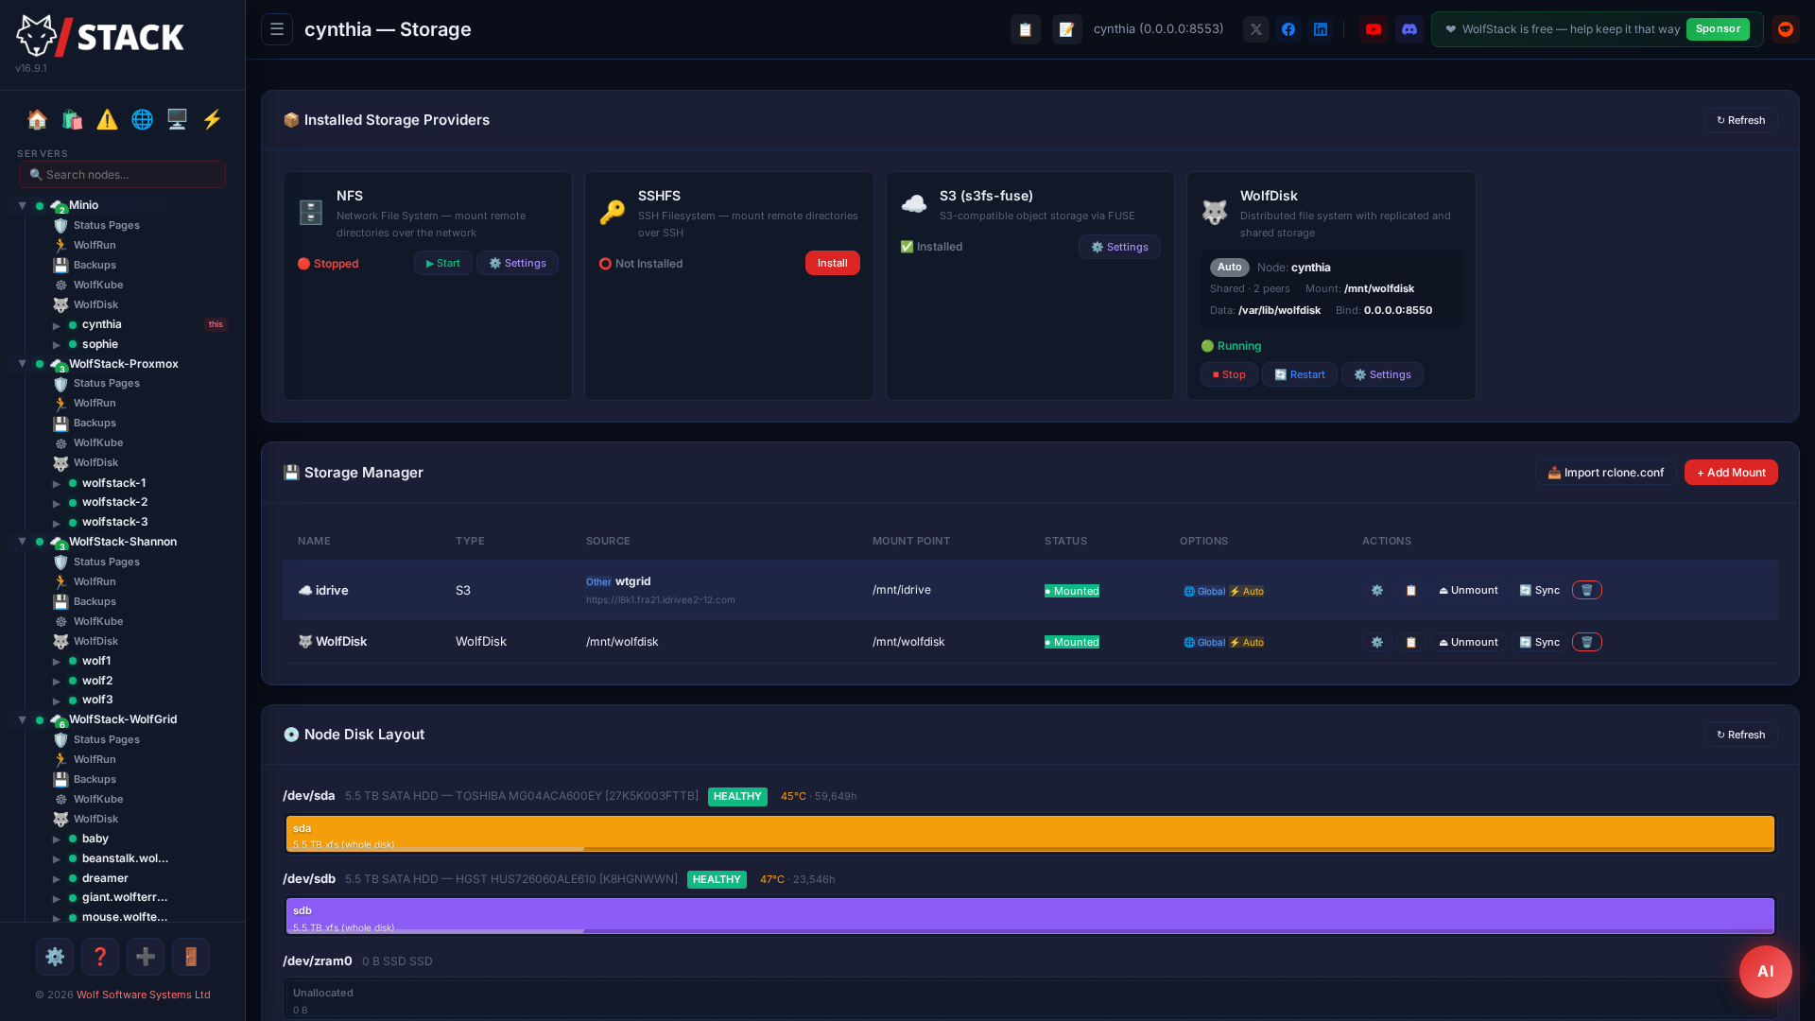Expand the cynthia node
The height and width of the screenshot is (1021, 1815).
(57, 325)
